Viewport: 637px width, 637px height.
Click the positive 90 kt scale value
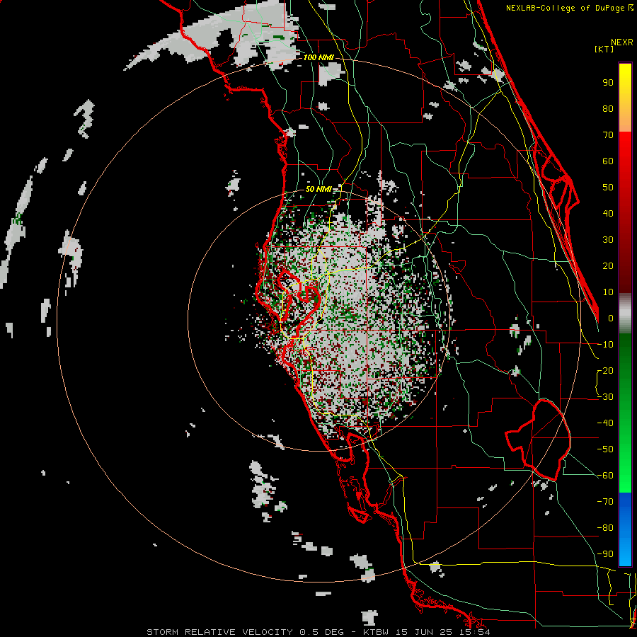click(x=608, y=83)
